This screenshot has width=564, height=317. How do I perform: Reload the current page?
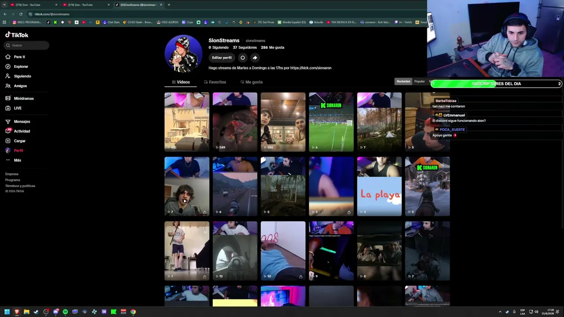pyautogui.click(x=21, y=14)
